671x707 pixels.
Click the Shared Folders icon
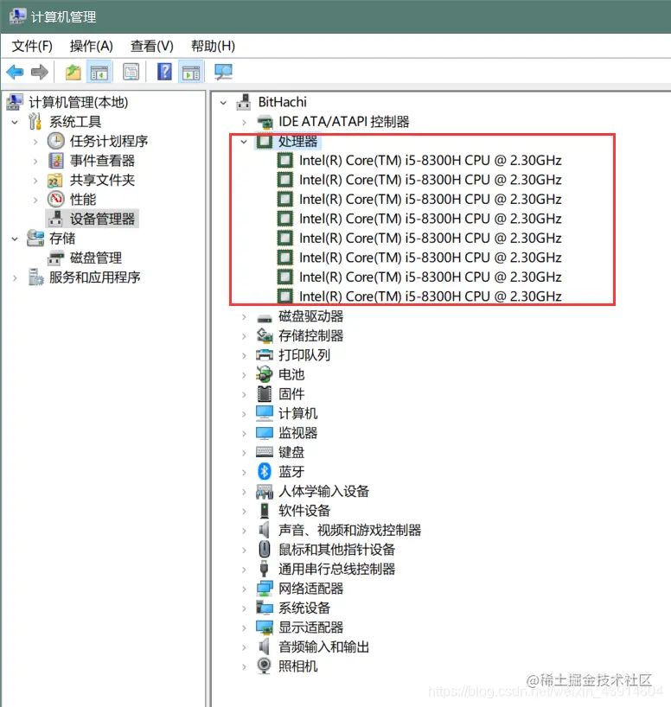pos(55,181)
